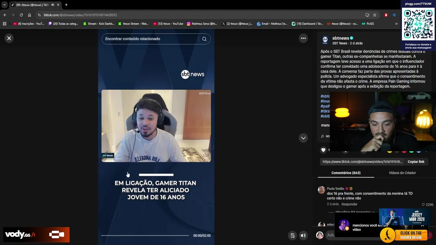Image resolution: width=436 pixels, height=245 pixels.
Task: Switch to Comentários (863) tab
Action: (346, 173)
